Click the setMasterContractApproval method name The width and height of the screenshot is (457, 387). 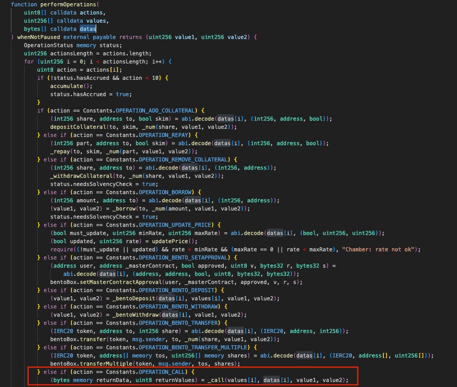pyautogui.click(x=121, y=282)
